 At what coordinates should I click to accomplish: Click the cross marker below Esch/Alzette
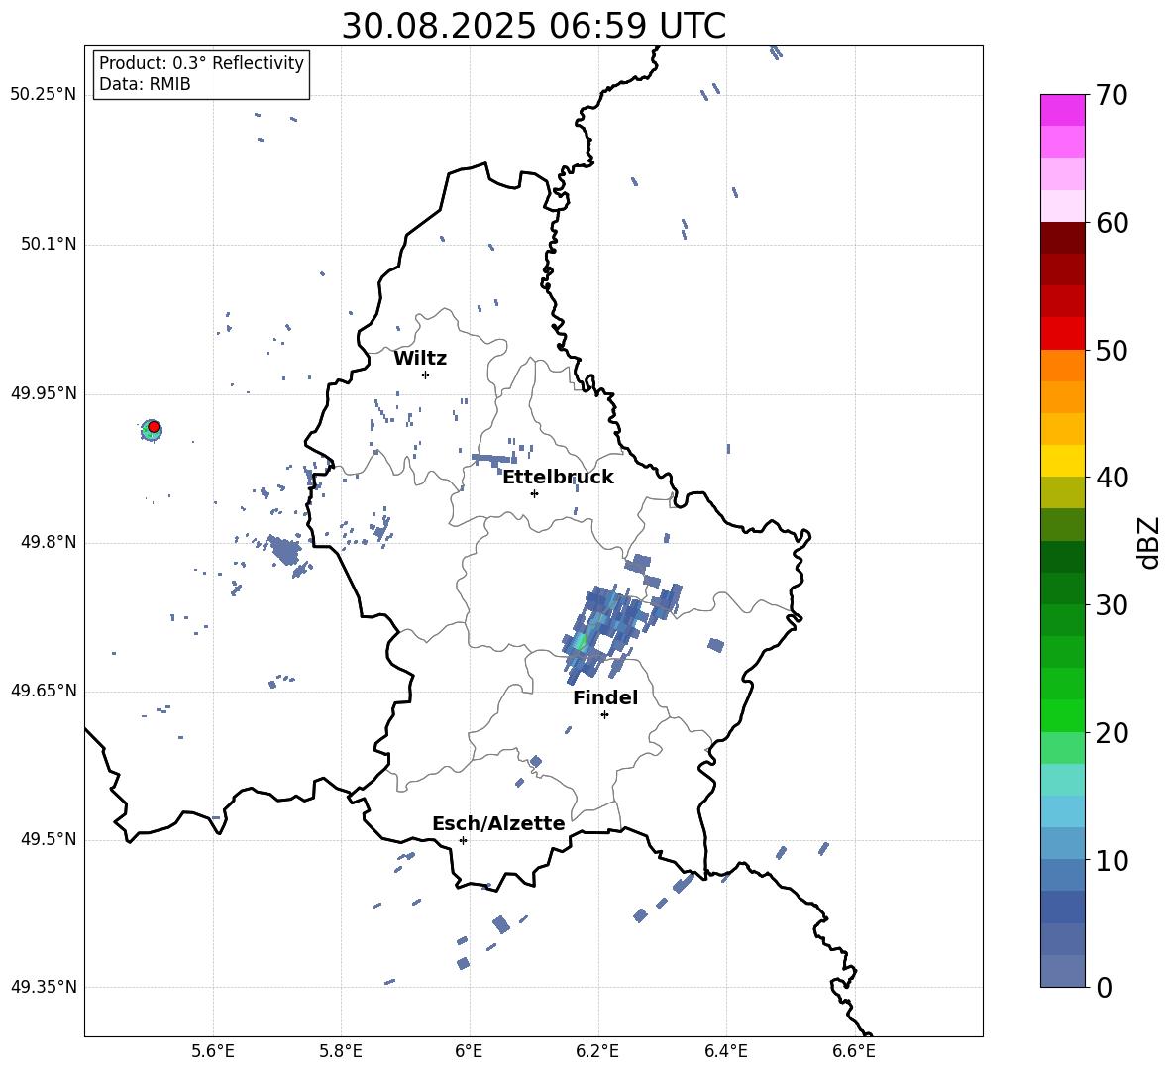click(x=463, y=840)
